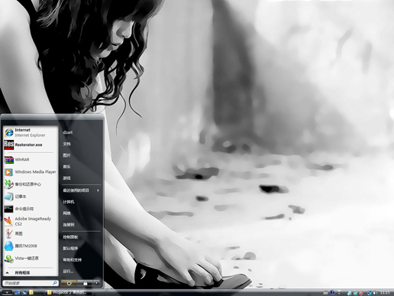Open 备份和还原中心 (Backup and Restore Center)
Image resolution: width=394 pixels, height=296 pixels.
coord(30,184)
